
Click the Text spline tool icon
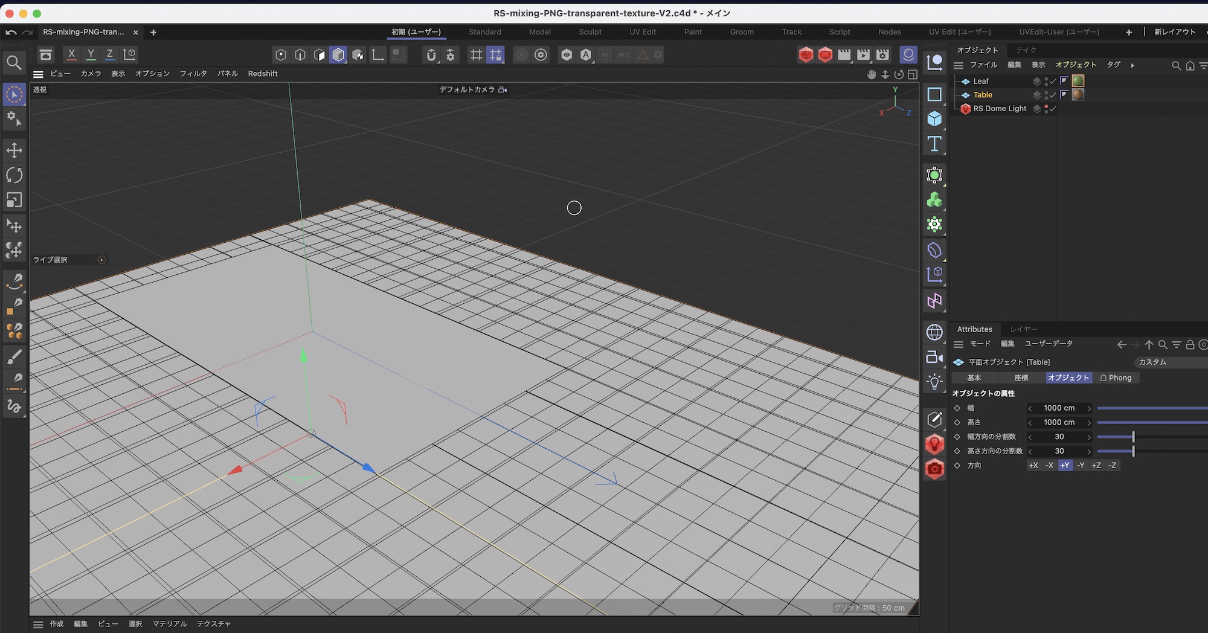pos(934,144)
